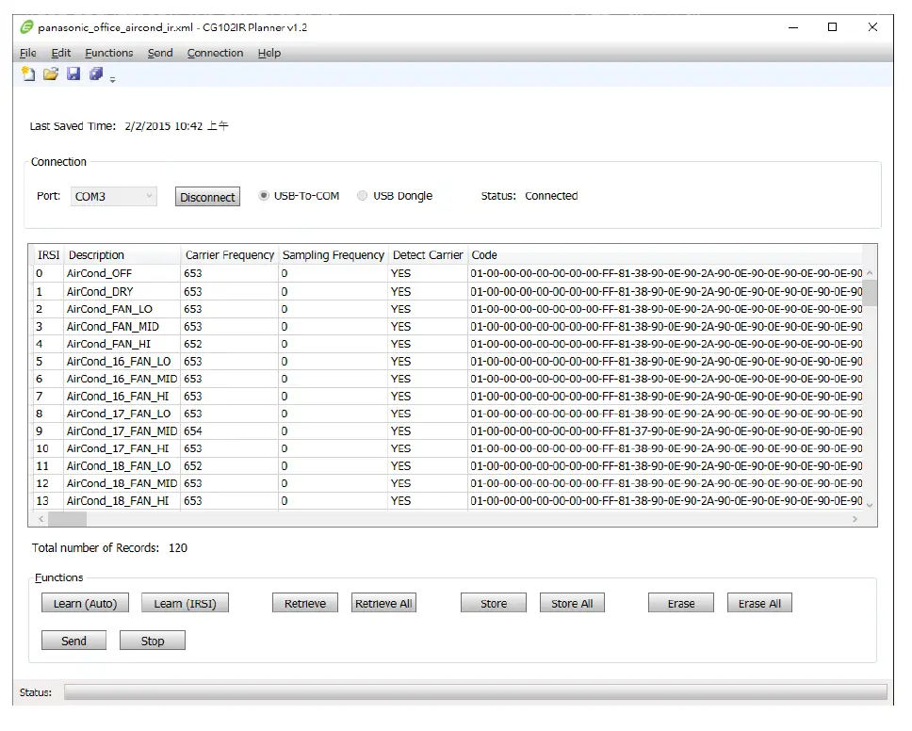The image size is (912, 731).
Task: Select the AirCond_16_FAN_MID row
Action: pos(448,379)
